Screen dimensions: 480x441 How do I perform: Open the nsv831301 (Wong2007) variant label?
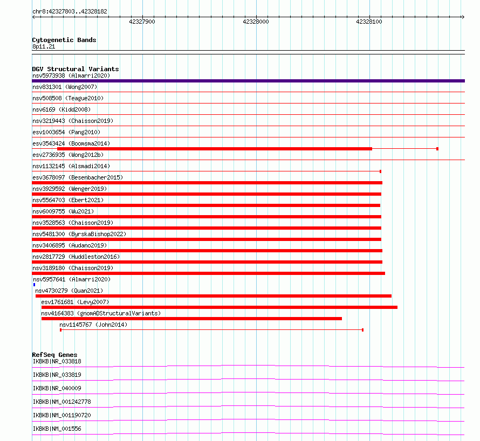65,87
